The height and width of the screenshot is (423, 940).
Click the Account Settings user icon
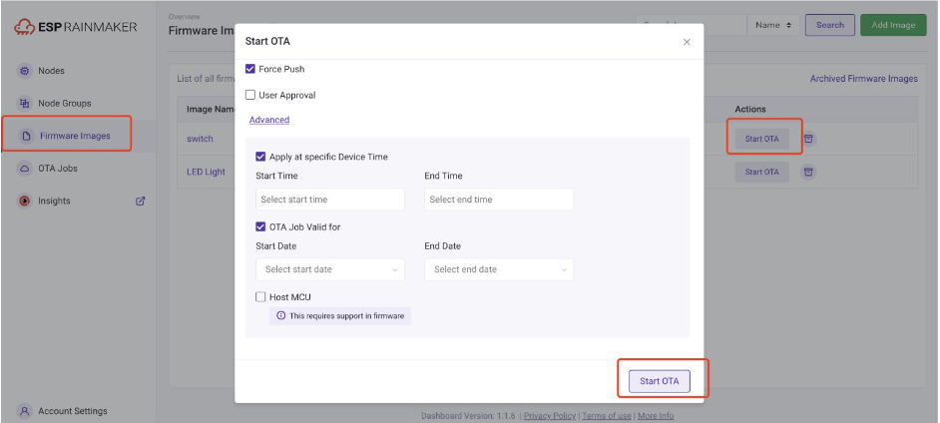(24, 412)
